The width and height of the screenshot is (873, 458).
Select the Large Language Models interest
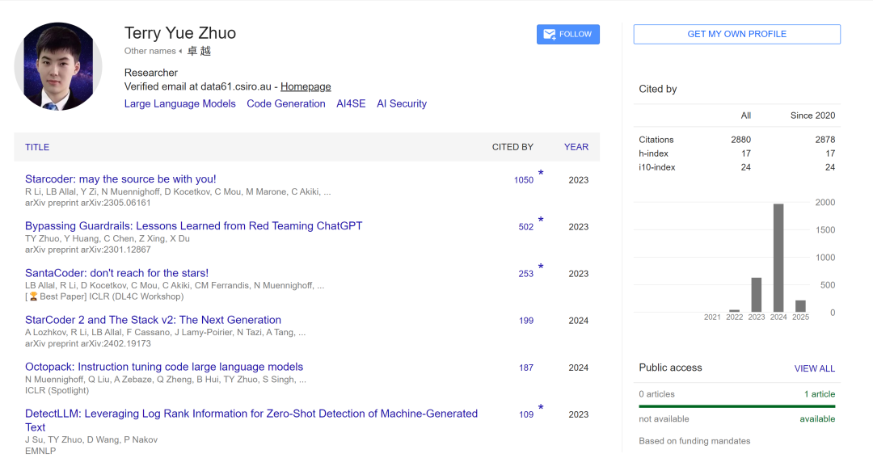[179, 103]
